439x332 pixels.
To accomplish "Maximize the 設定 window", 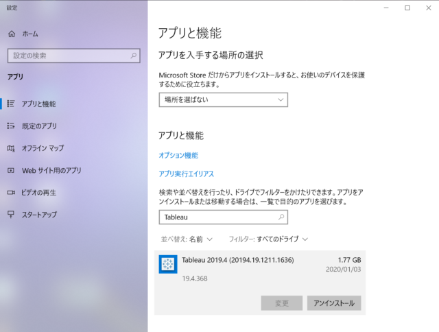I will (407, 8).
